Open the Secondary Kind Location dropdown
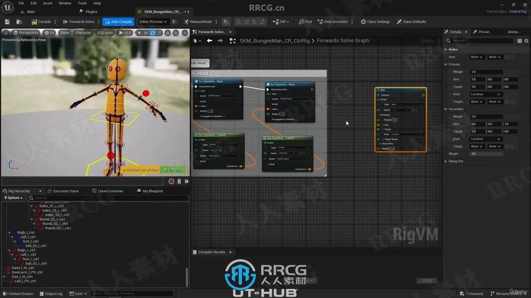 [x=486, y=139]
